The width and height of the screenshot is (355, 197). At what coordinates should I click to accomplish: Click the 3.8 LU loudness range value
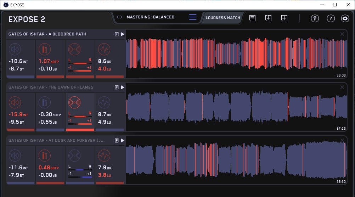[105, 175]
